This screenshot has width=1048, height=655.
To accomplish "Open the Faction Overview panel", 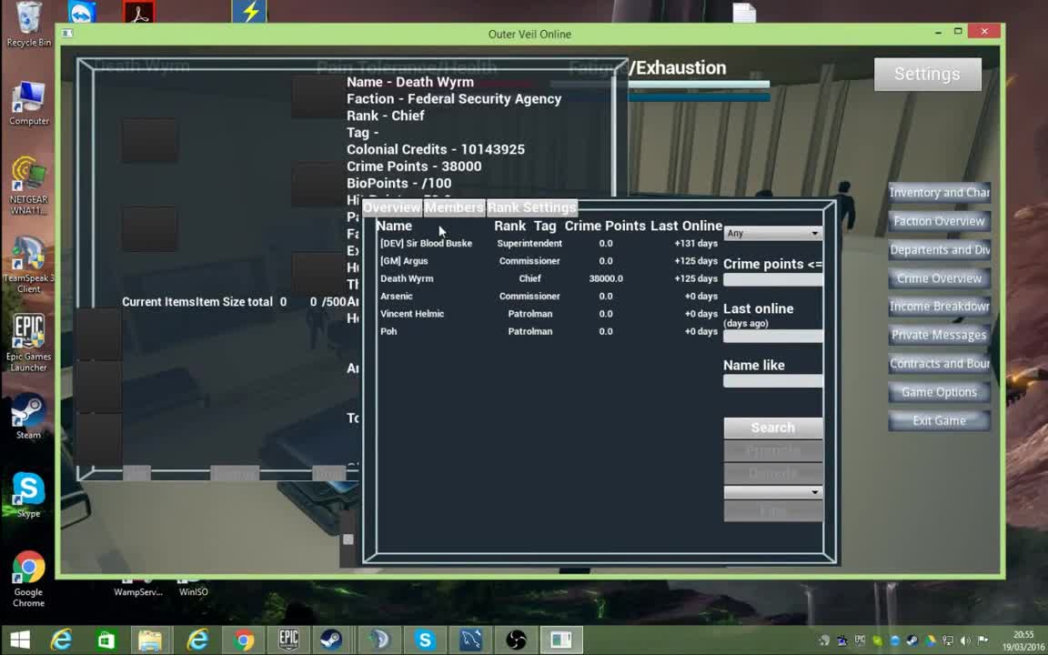I will 939,220.
